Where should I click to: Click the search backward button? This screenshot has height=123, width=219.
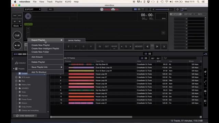coord(15,21)
